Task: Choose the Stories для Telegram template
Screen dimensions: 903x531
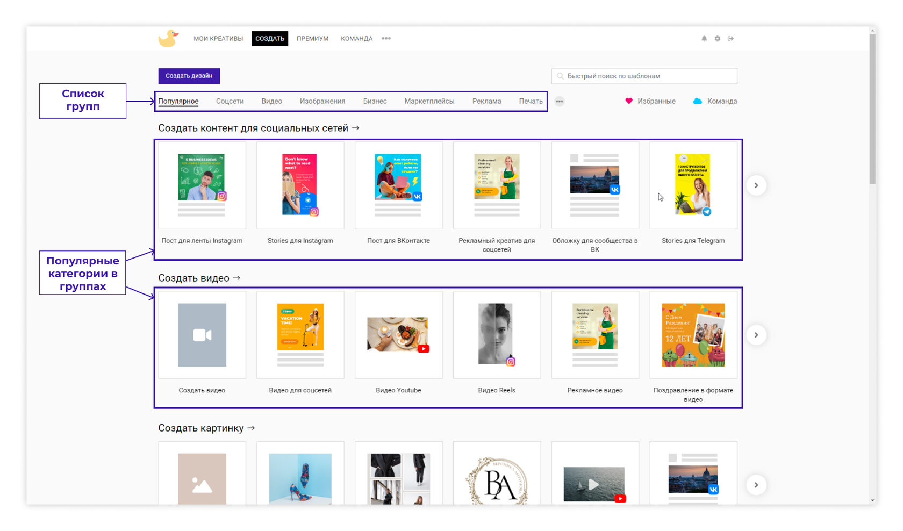Action: click(693, 185)
